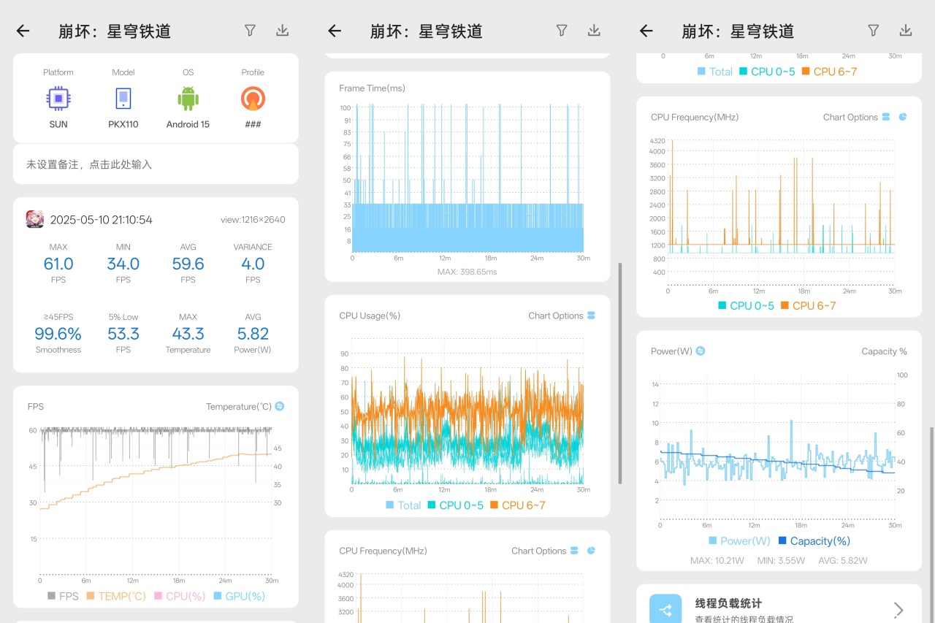Tap the download icon in the right screenshot
This screenshot has width=935, height=623.
click(907, 31)
